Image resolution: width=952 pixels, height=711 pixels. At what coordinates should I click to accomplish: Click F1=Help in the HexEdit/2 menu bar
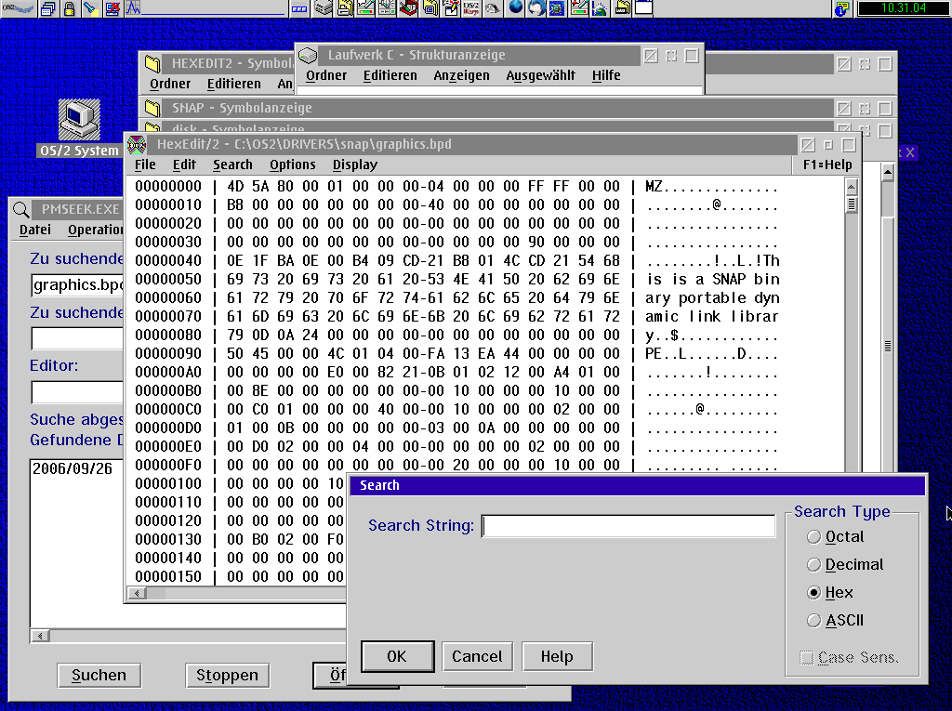tap(826, 165)
